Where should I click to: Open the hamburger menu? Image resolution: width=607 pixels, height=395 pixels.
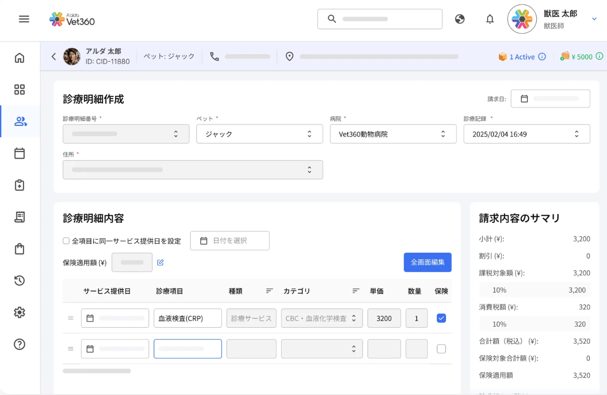tap(24, 19)
